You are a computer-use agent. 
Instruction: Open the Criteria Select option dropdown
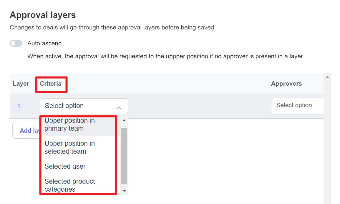click(84, 106)
